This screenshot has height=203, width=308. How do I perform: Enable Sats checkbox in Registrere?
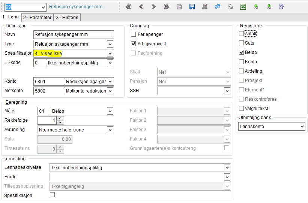tap(242, 43)
